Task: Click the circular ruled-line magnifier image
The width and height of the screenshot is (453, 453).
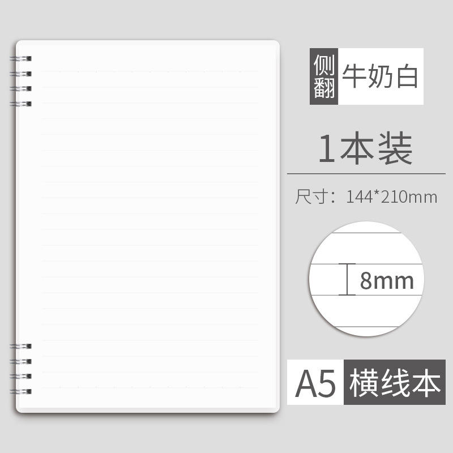Action: pyautogui.click(x=366, y=279)
